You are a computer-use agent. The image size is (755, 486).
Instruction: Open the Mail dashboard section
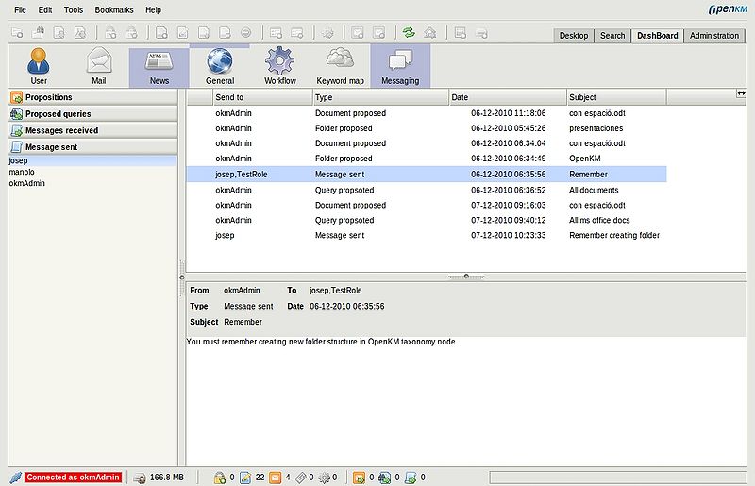pos(99,66)
